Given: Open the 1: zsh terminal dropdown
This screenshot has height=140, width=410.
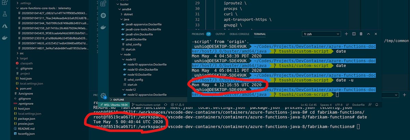Looking at the screenshot, I should pyautogui.click(x=322, y=34).
